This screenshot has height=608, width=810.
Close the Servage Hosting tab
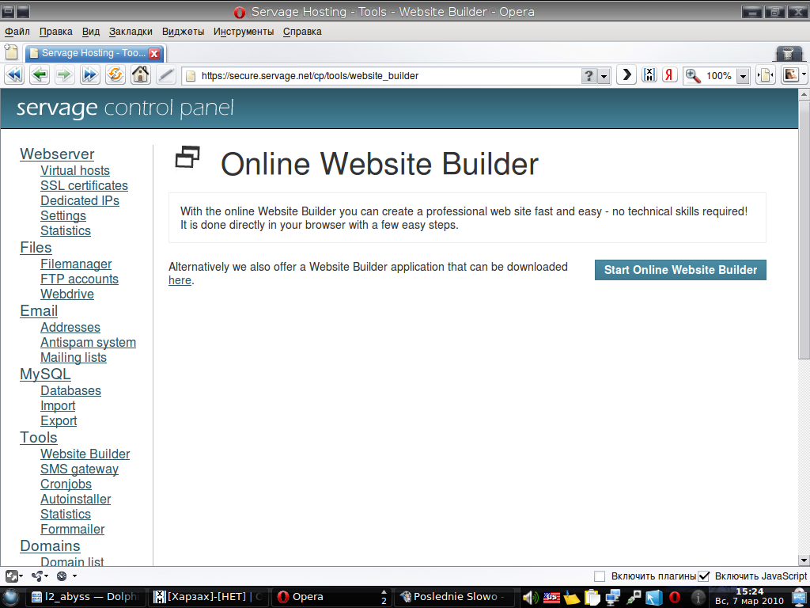pos(154,53)
